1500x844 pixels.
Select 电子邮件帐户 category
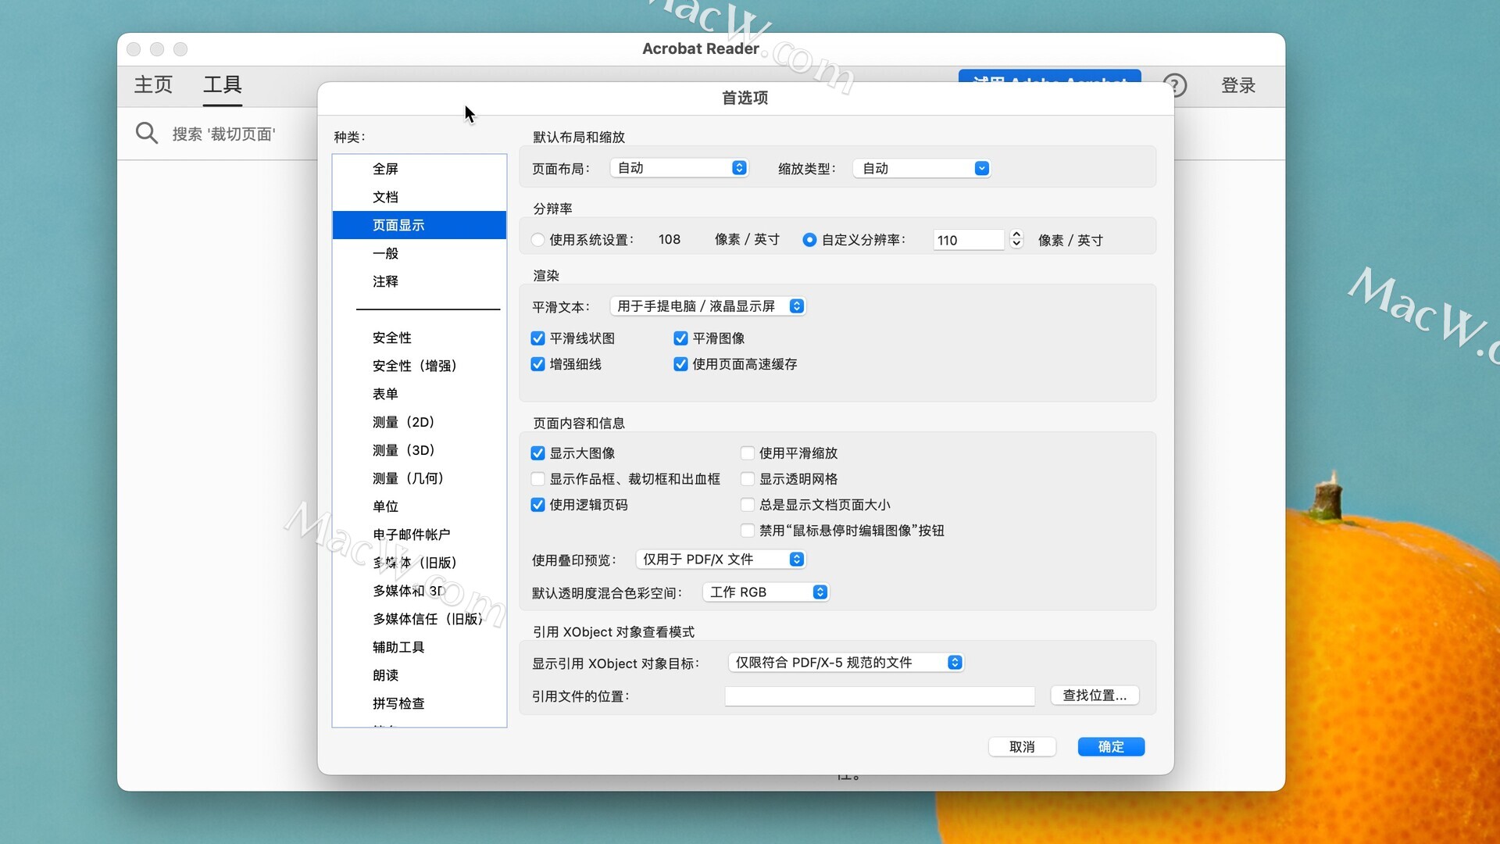click(x=420, y=535)
